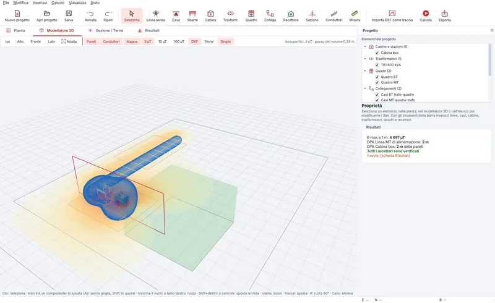Select the Sbarre tool
This screenshot has width=495, height=303.
[x=192, y=16]
